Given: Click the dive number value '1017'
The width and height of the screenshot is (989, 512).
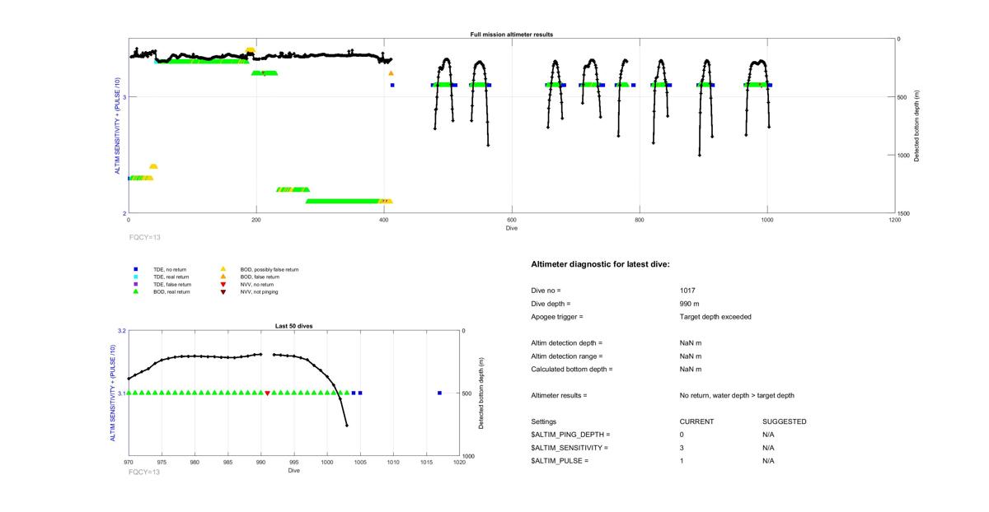Looking at the screenshot, I should click(688, 291).
